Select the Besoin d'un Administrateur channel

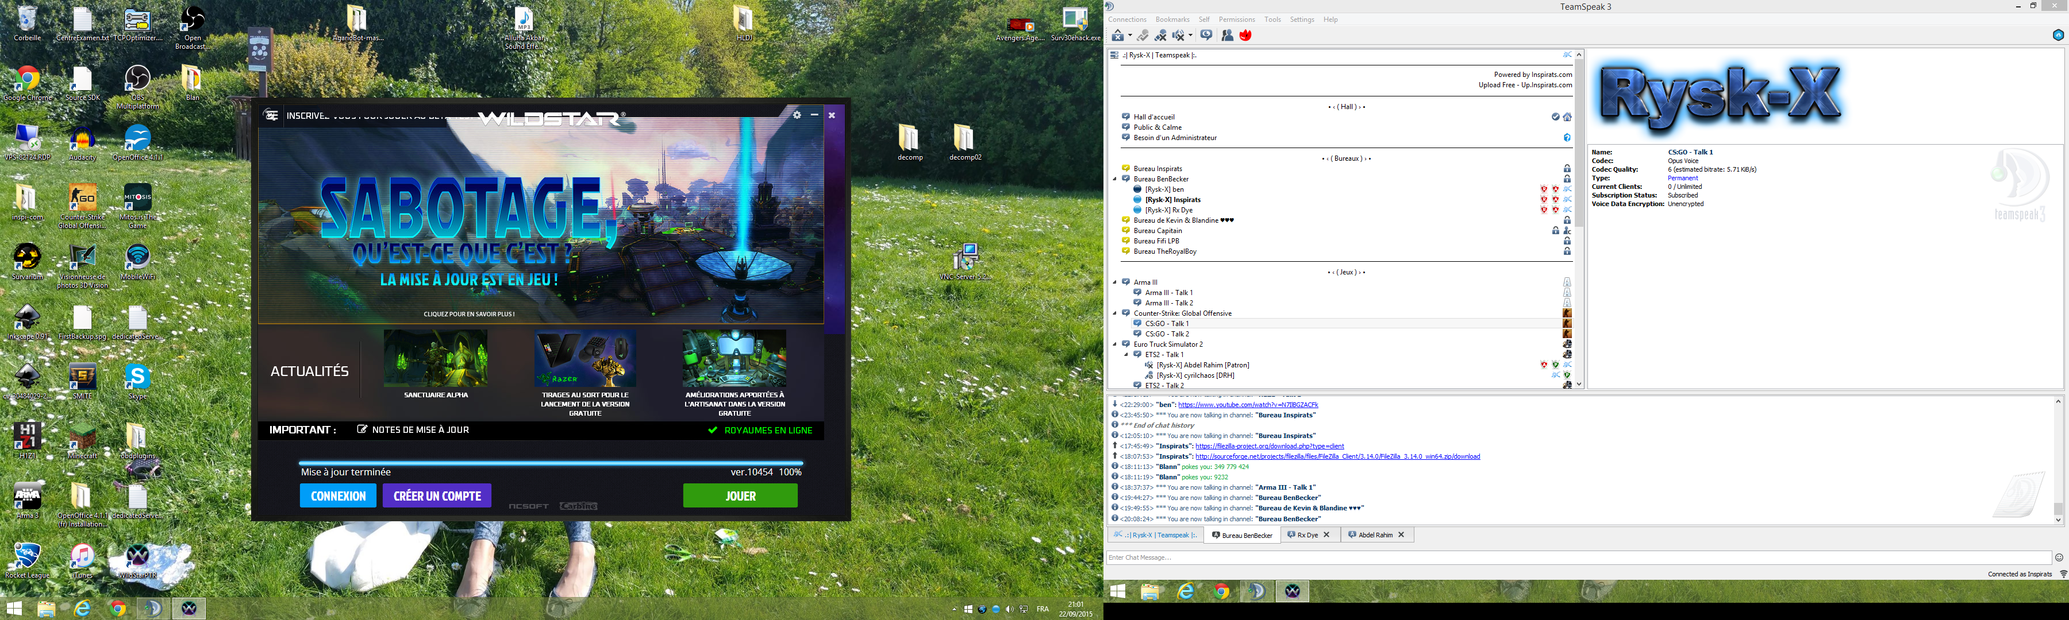coord(1175,138)
